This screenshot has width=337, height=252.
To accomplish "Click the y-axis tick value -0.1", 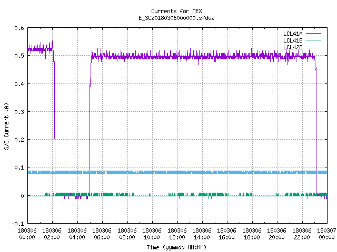I will 17,224.
